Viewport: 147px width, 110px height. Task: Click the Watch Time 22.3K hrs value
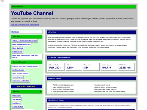point(125,68)
